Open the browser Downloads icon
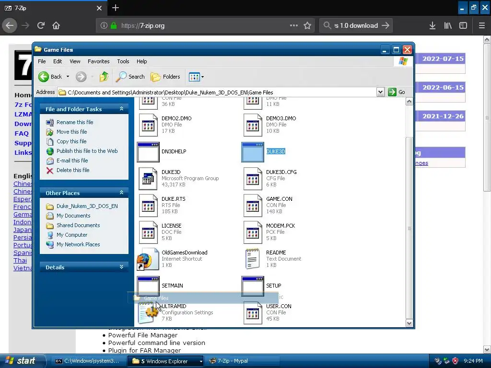491x368 pixels. [433, 25]
